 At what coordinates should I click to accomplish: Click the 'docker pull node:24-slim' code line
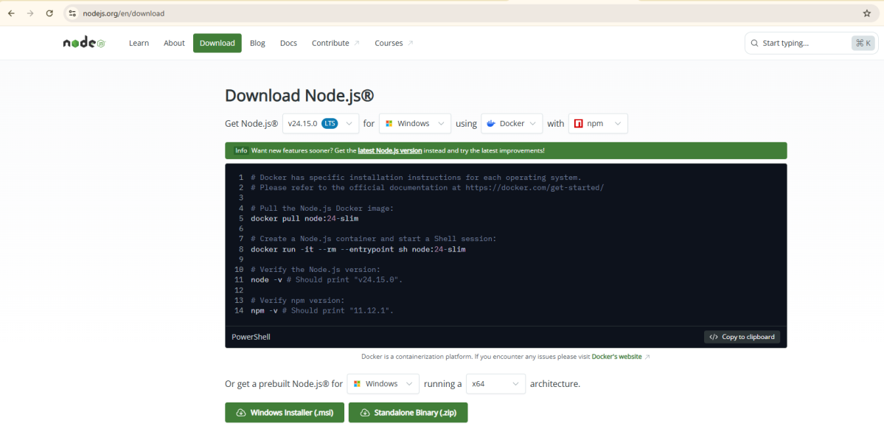304,218
